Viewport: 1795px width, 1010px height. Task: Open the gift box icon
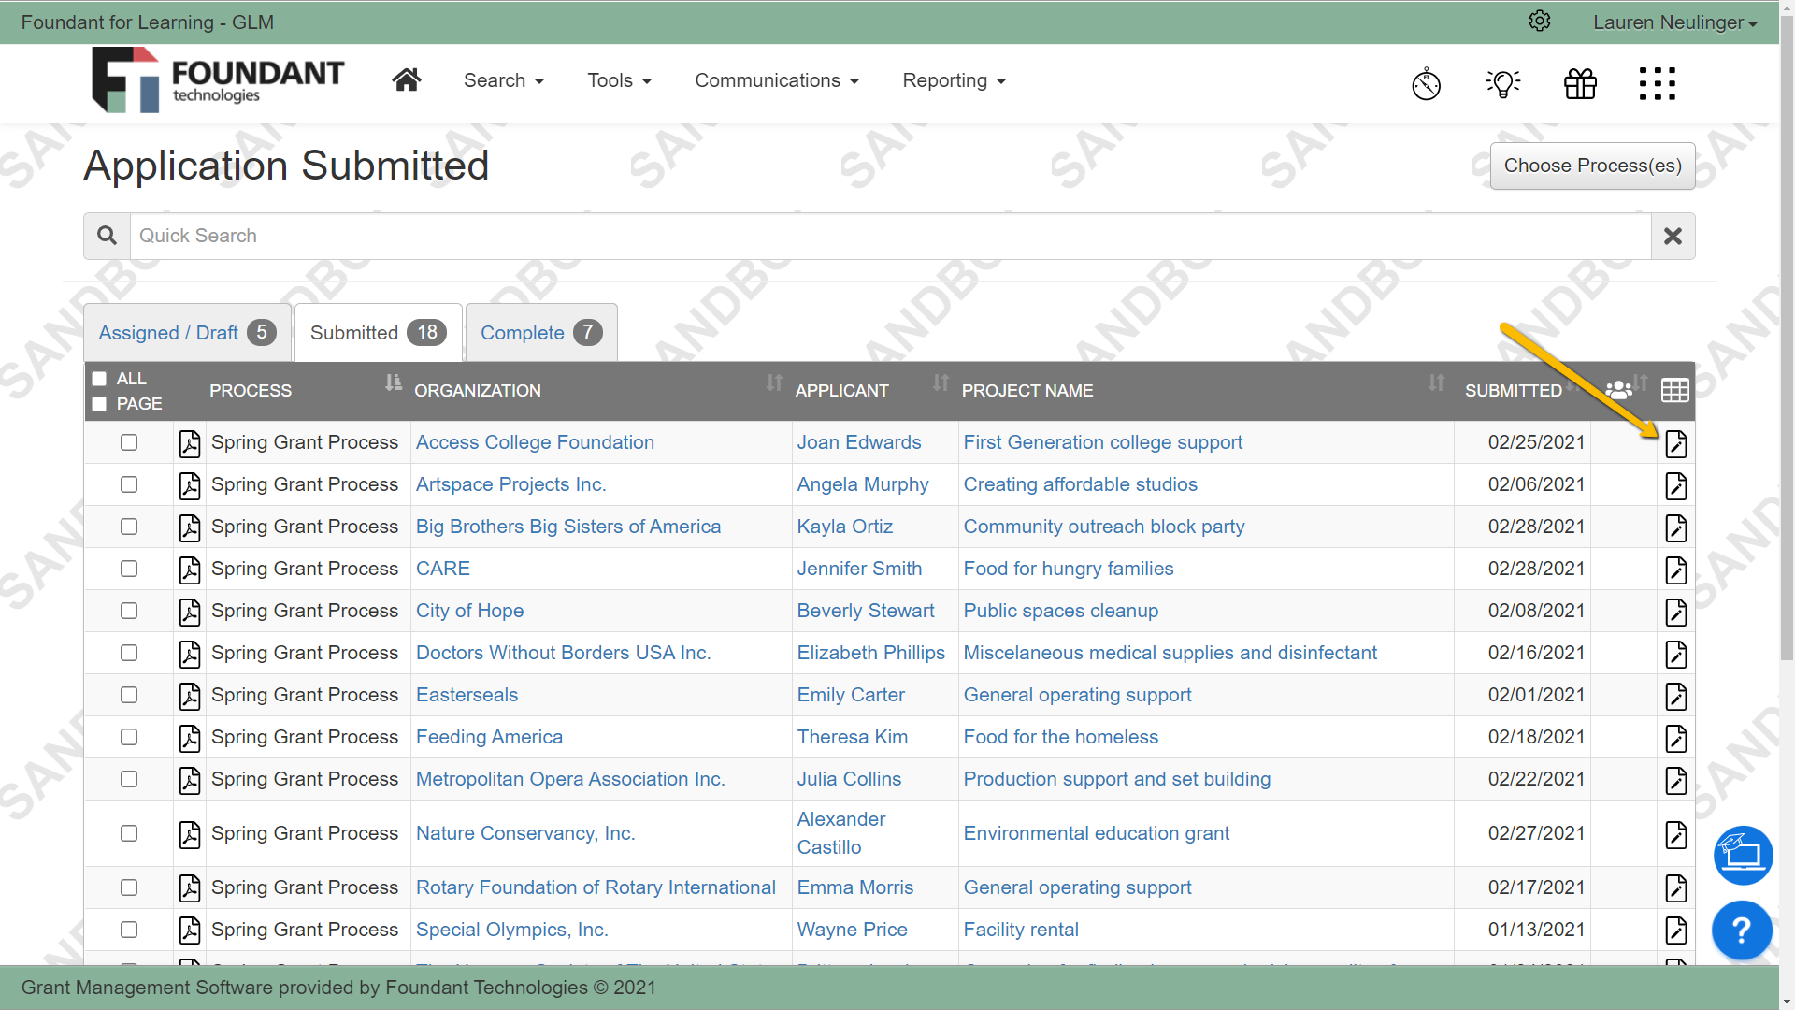pos(1580,83)
